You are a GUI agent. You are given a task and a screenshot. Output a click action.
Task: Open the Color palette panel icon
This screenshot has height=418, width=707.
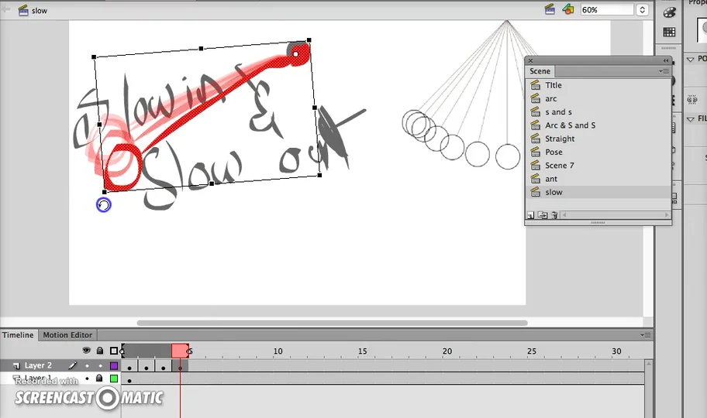point(669,12)
